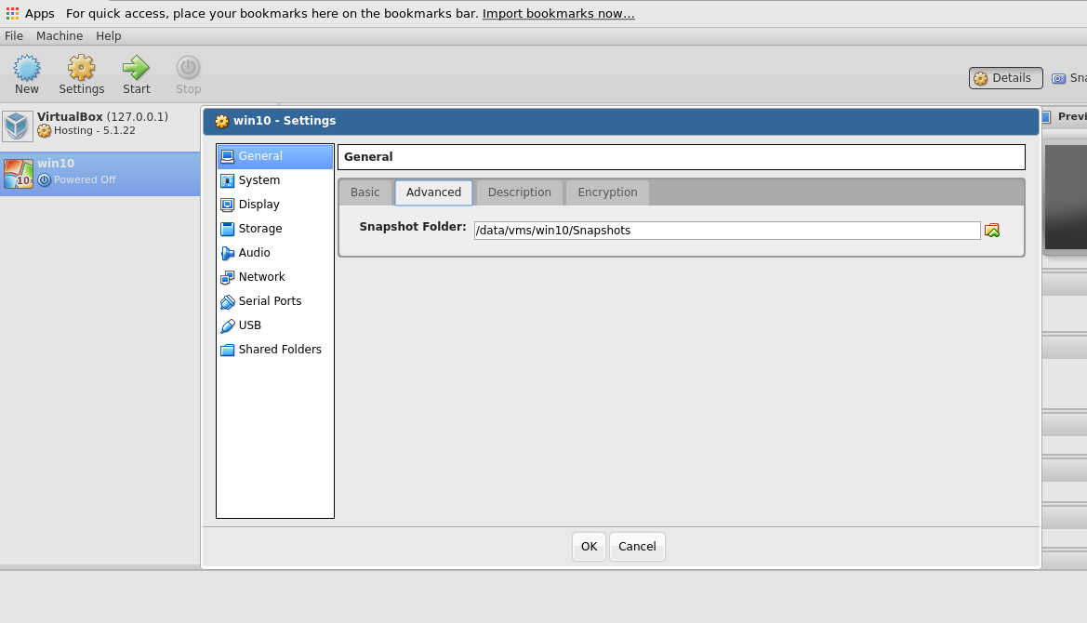Switch to the Description tab
The image size is (1087, 623).
519,192
